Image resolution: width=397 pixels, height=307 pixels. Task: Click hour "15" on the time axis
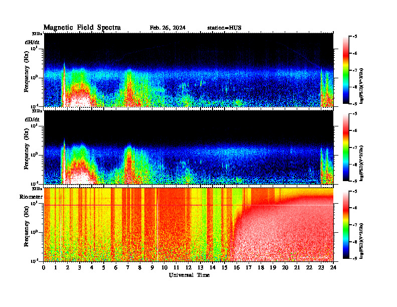225,268
